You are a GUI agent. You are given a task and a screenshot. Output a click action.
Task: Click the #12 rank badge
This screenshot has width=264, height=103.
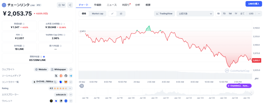click(x=39, y=5)
